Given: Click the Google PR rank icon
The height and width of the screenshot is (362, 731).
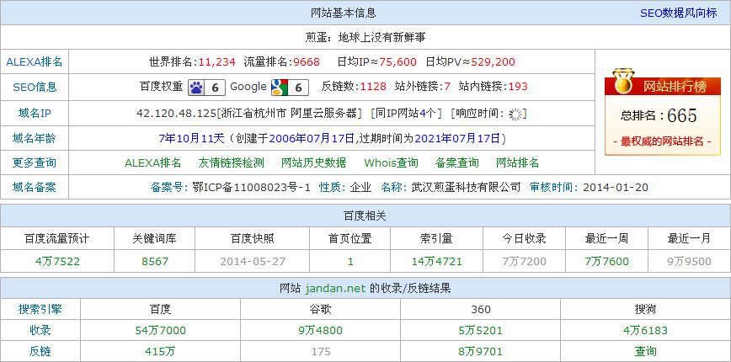Looking at the screenshot, I should 280,87.
